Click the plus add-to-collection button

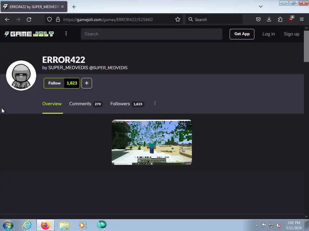point(87,83)
